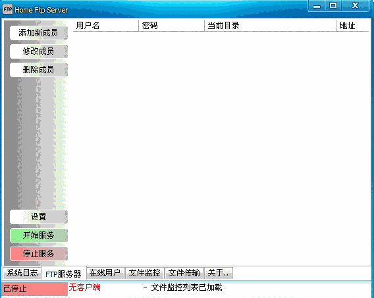This screenshot has width=374, height=298.
Task: Open the 关于.. tab
Action: click(x=219, y=273)
